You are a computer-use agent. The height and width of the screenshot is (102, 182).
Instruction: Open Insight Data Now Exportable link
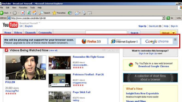click(142, 93)
